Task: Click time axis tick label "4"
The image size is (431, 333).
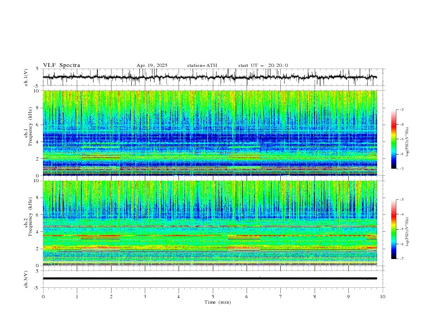Action: [x=178, y=297]
